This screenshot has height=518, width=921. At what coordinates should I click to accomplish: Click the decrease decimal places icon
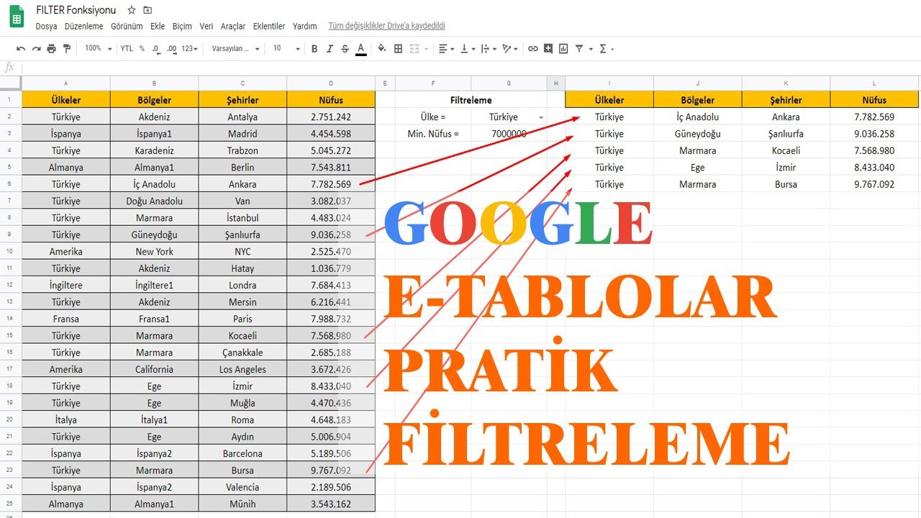tap(155, 49)
